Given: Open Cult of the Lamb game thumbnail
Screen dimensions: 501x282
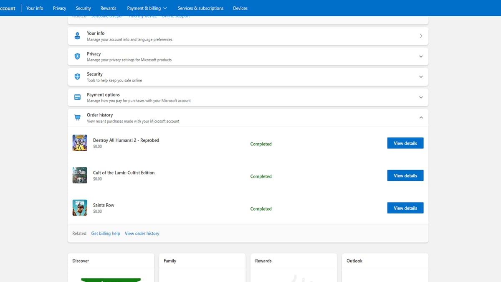Looking at the screenshot, I should [x=80, y=175].
